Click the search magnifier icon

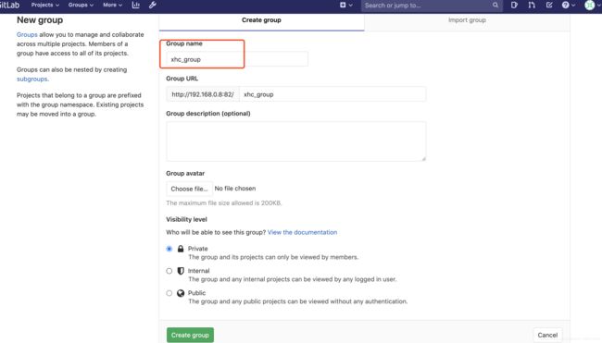[x=495, y=6]
